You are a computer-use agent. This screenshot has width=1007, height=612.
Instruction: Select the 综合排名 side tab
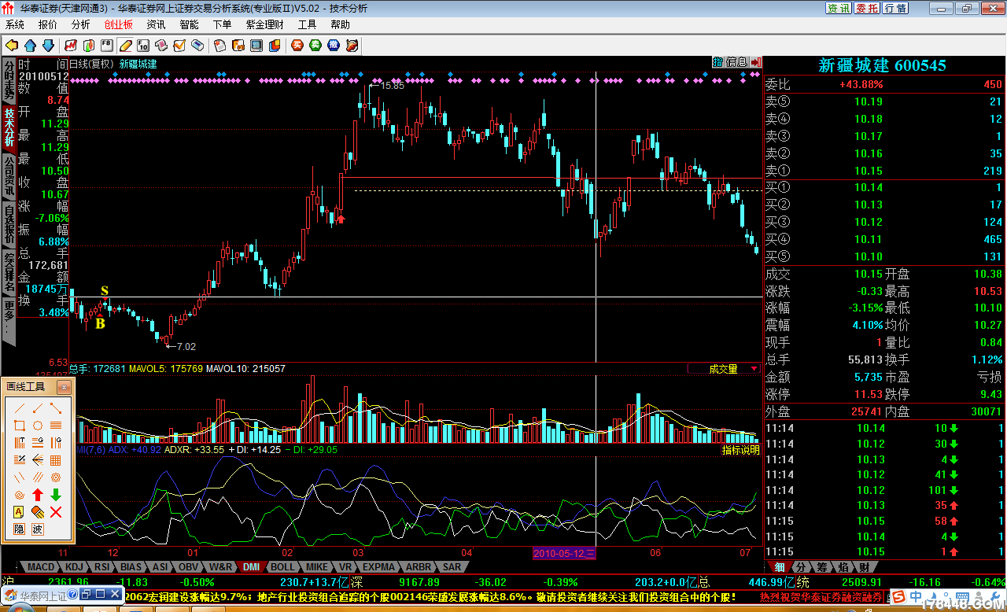[x=8, y=271]
